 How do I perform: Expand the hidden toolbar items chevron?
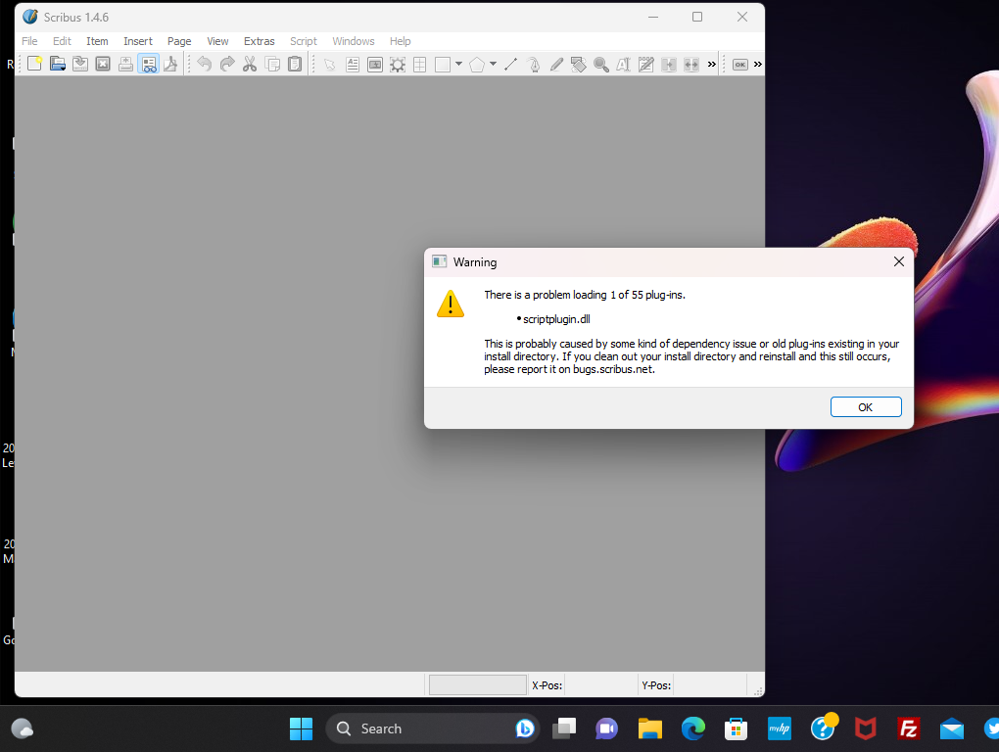tap(712, 65)
